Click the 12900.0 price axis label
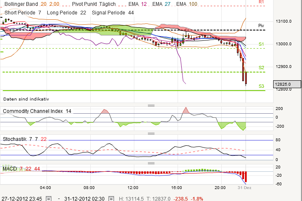The width and height of the screenshot is (302, 201). click(284, 67)
